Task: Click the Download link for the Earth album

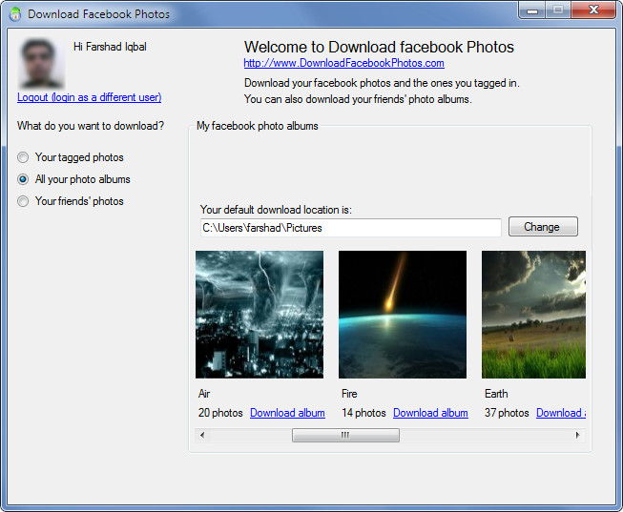Action: [561, 413]
